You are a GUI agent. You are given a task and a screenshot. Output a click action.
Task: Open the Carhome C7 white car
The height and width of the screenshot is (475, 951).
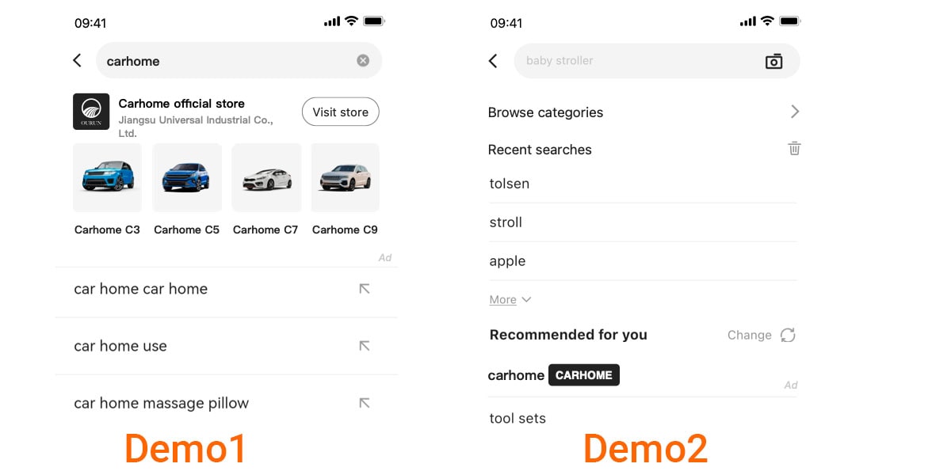[x=266, y=177]
